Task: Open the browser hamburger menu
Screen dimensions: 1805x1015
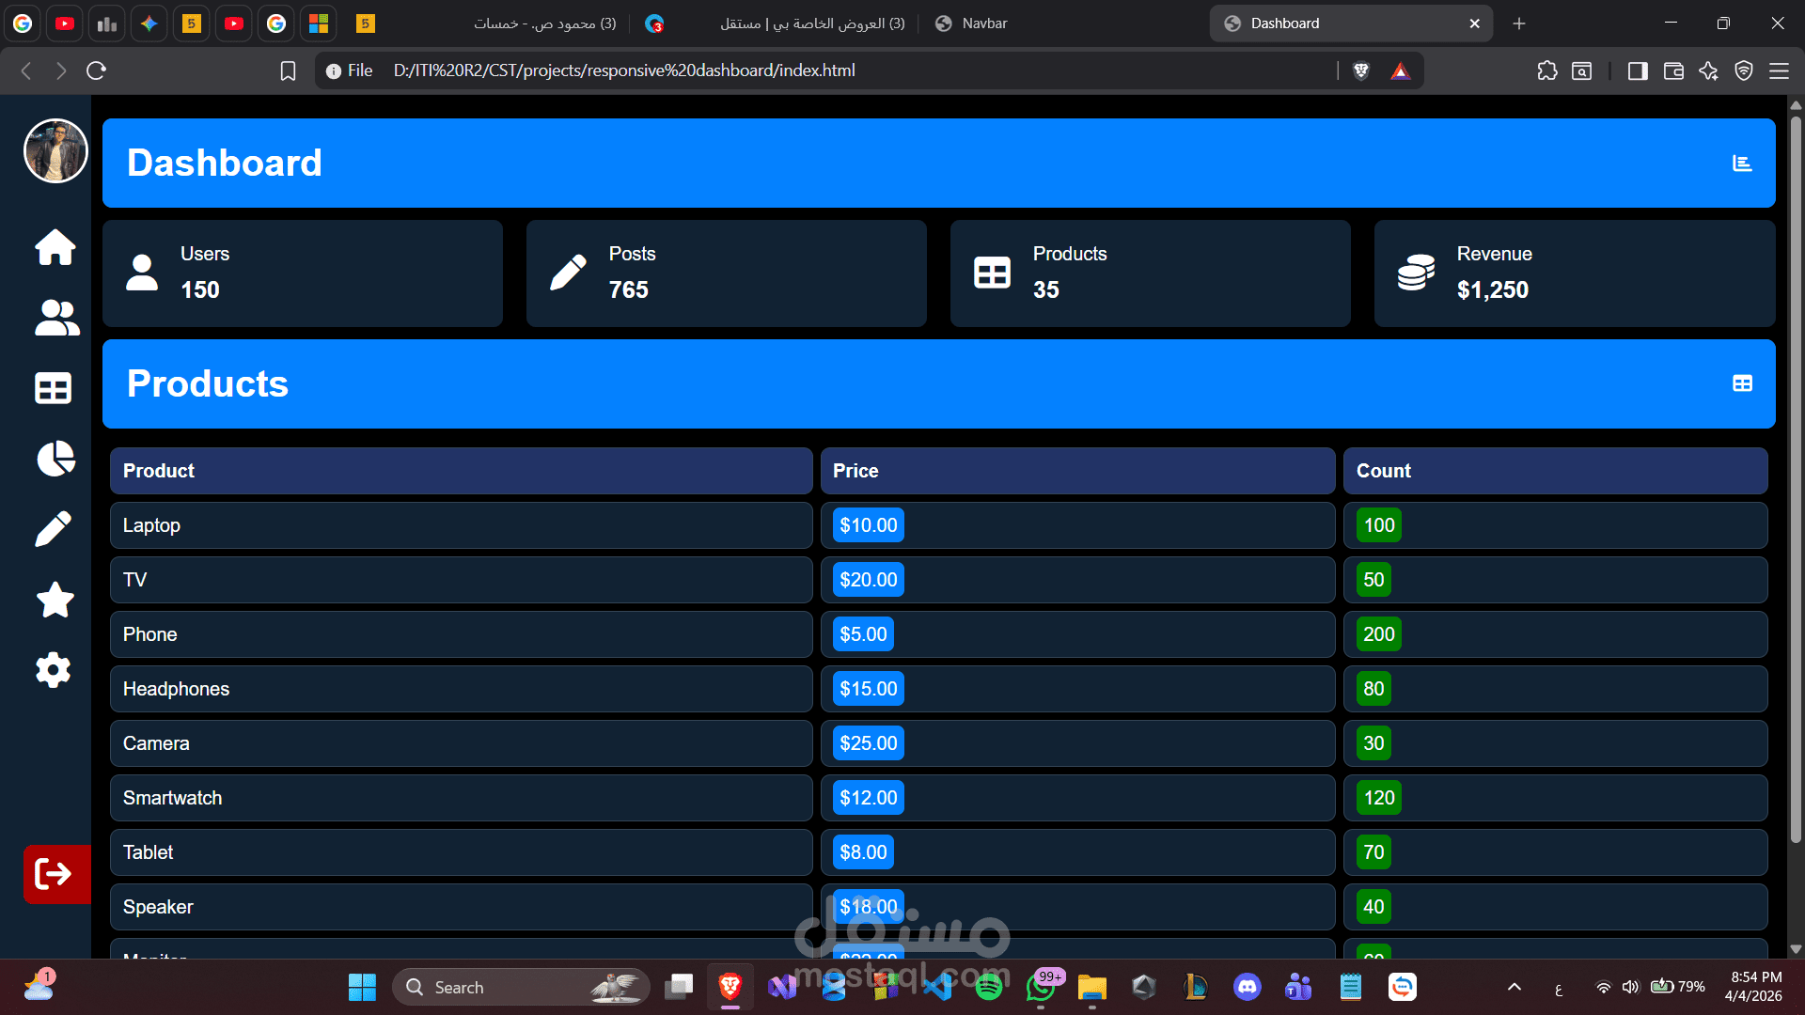Action: click(x=1779, y=70)
